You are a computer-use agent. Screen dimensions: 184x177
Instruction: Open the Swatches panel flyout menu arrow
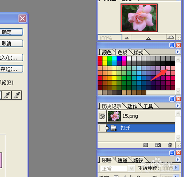pos(178,52)
